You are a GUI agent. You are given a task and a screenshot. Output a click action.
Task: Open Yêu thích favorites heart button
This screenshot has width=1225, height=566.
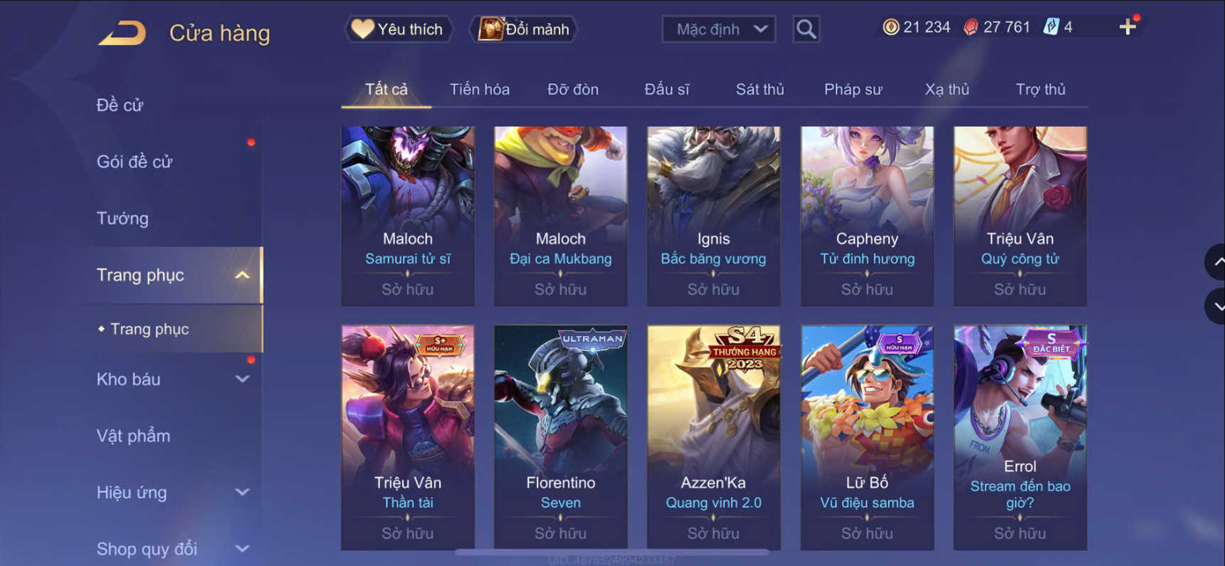[x=399, y=29]
